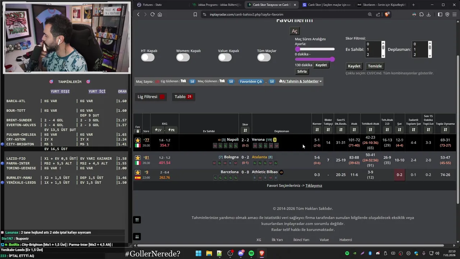Sort by Son15 Dk.Baskı column arrows
This screenshot has width=460, height=259.
[x=341, y=129]
